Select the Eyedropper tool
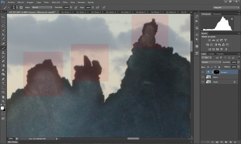Image resolution: width=241 pixels, height=144 pixels. [3, 39]
